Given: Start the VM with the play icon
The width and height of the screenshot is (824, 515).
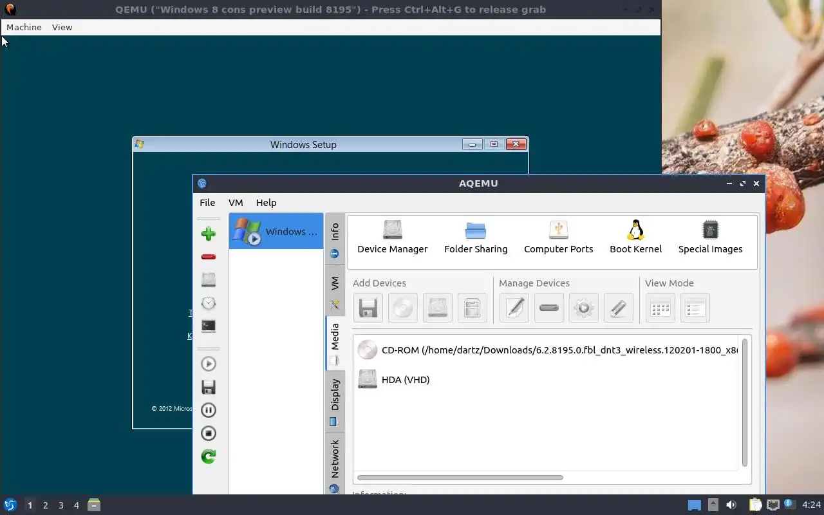Looking at the screenshot, I should click(208, 364).
